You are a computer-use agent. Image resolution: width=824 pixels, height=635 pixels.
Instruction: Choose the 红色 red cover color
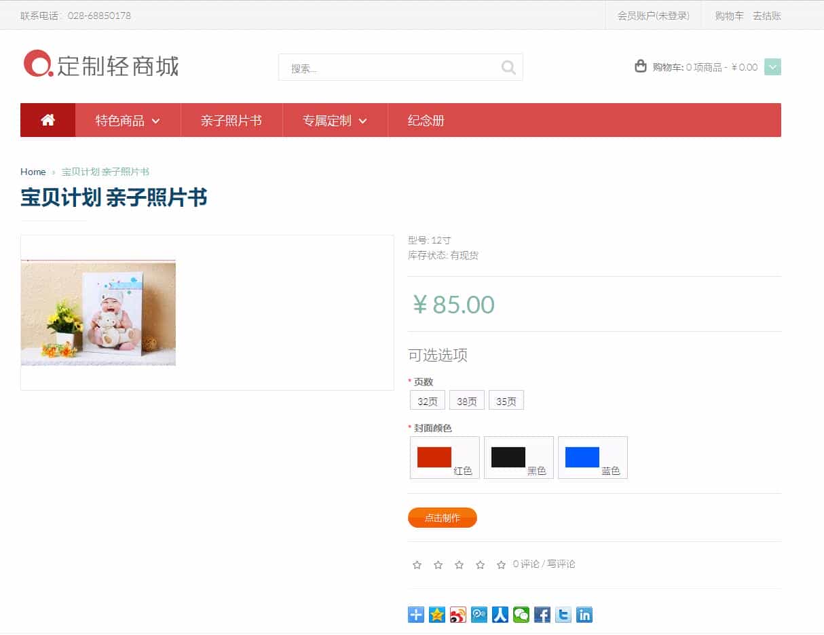(x=445, y=457)
